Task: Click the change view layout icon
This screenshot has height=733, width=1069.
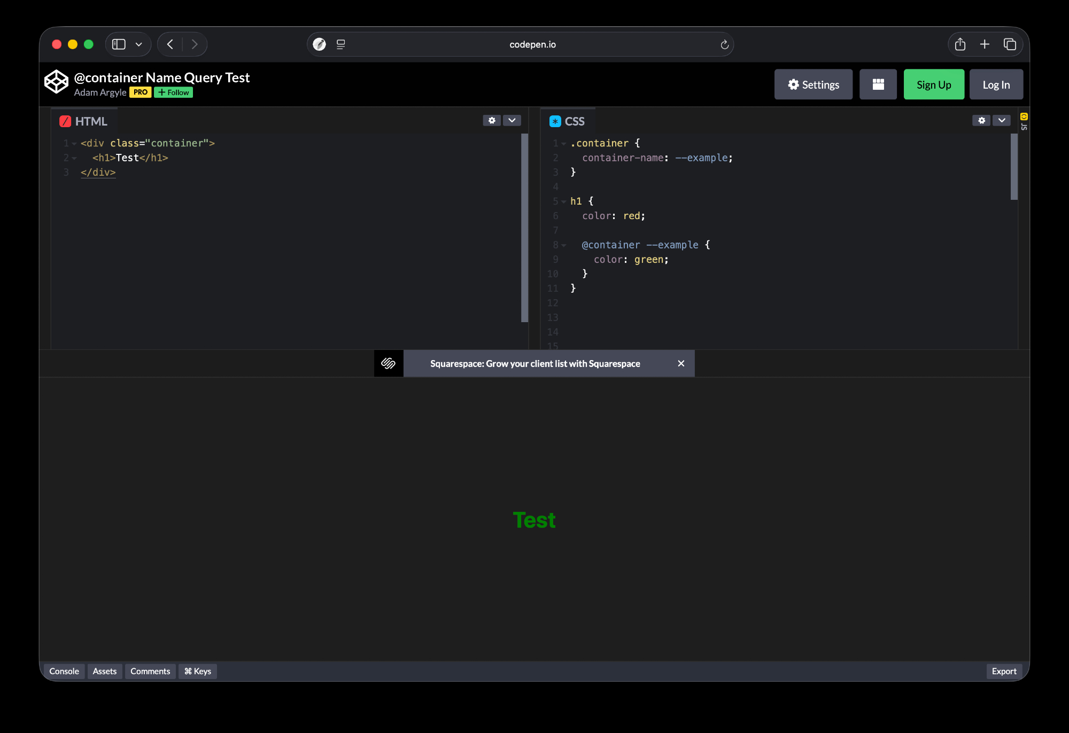Action: pos(878,84)
